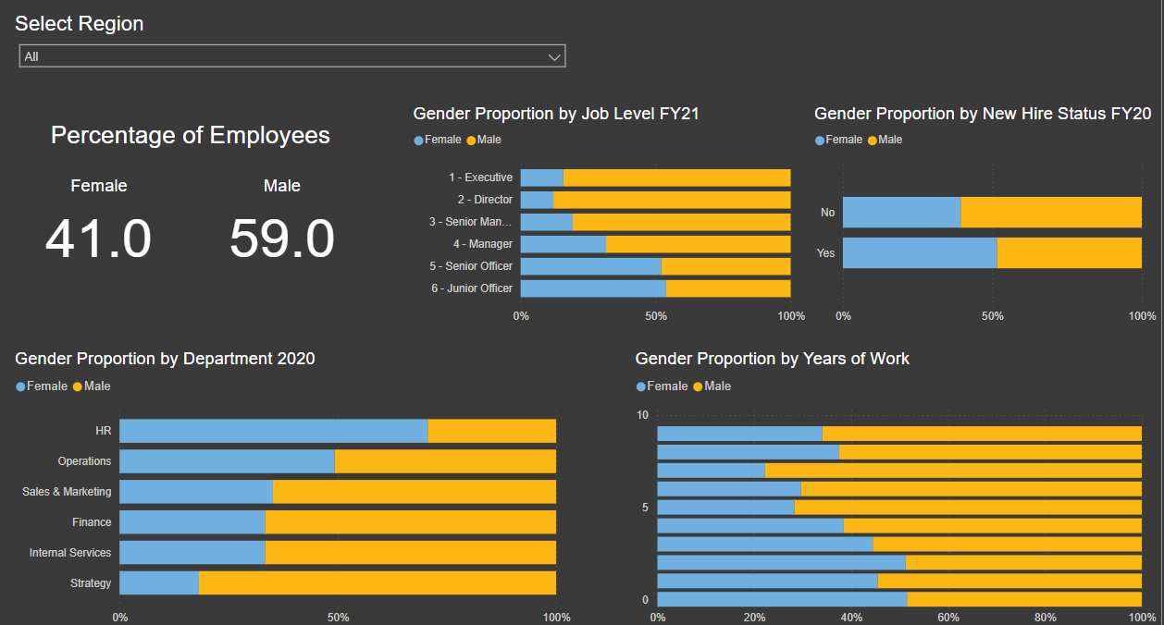Click the 6 - Junior Officer axis label

click(x=471, y=288)
